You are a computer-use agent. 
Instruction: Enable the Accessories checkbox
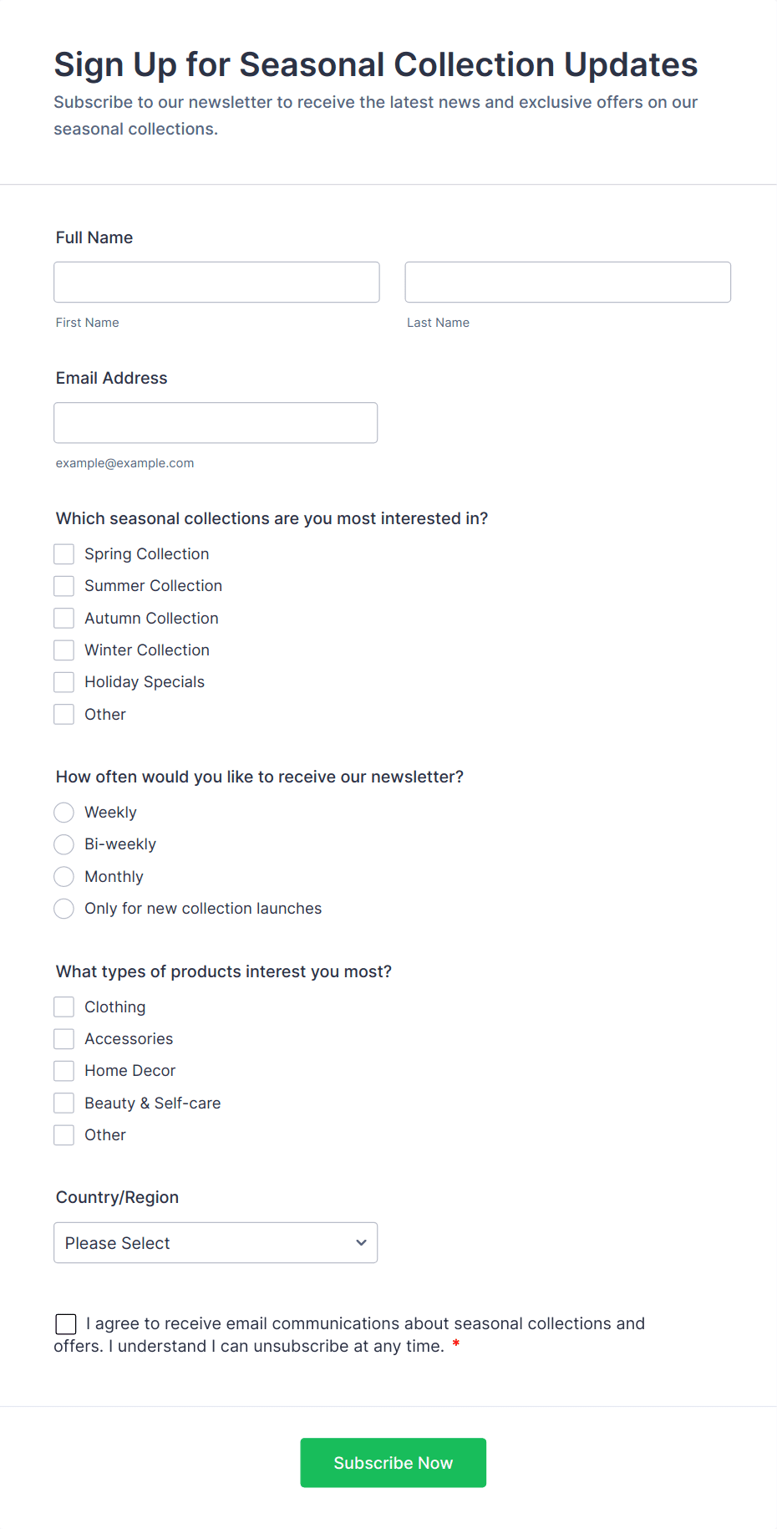pyautogui.click(x=63, y=1038)
